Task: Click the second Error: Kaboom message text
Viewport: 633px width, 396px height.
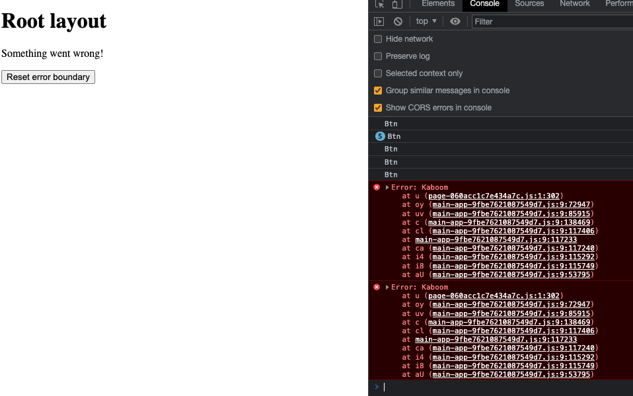Action: point(420,287)
